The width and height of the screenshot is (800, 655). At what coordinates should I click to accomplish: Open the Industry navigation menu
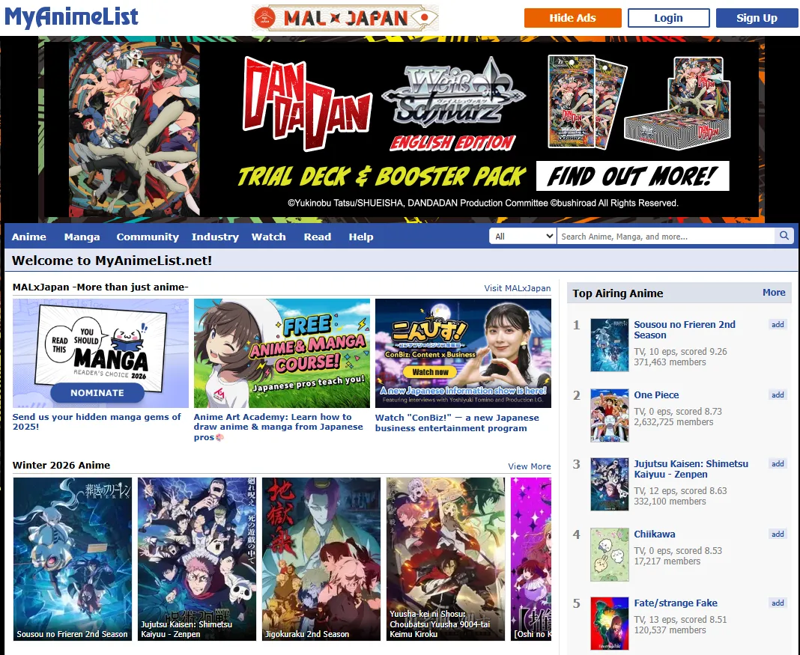point(215,237)
